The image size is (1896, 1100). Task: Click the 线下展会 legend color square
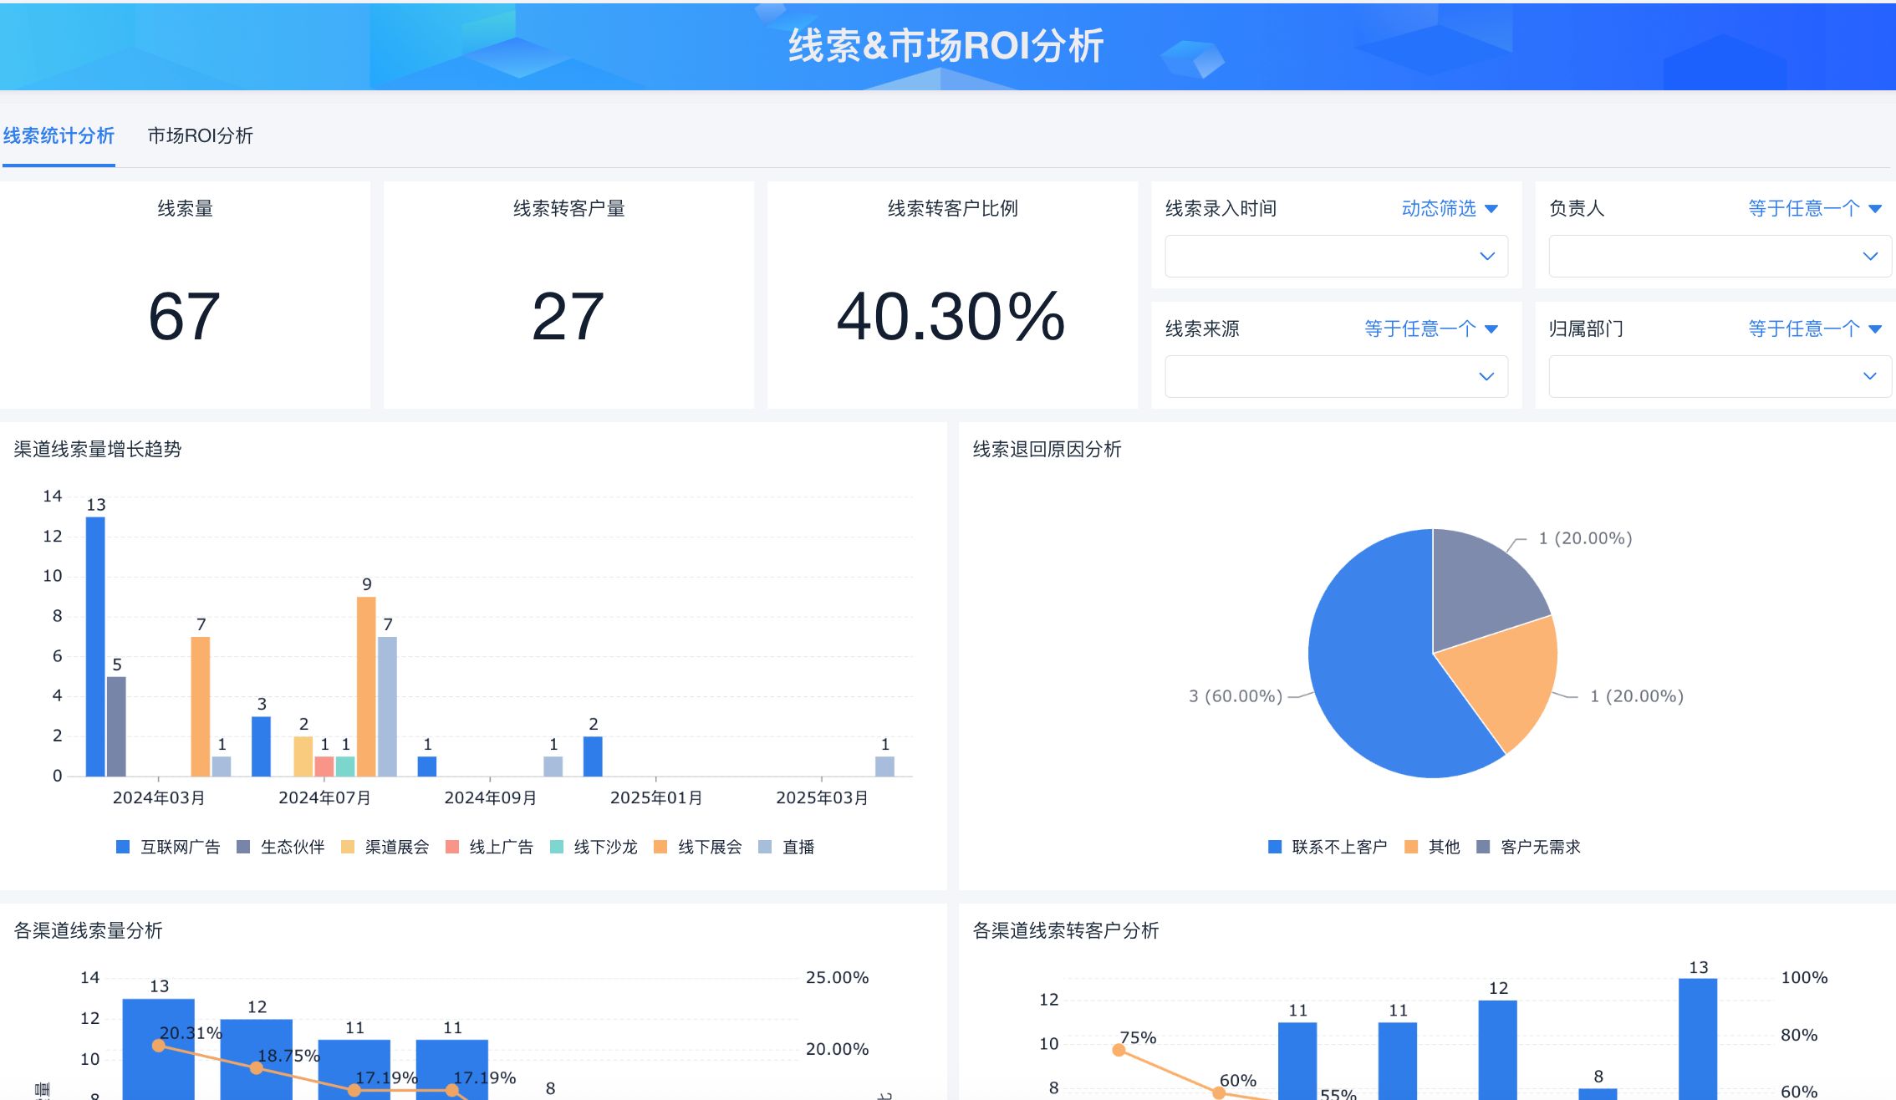coord(660,847)
